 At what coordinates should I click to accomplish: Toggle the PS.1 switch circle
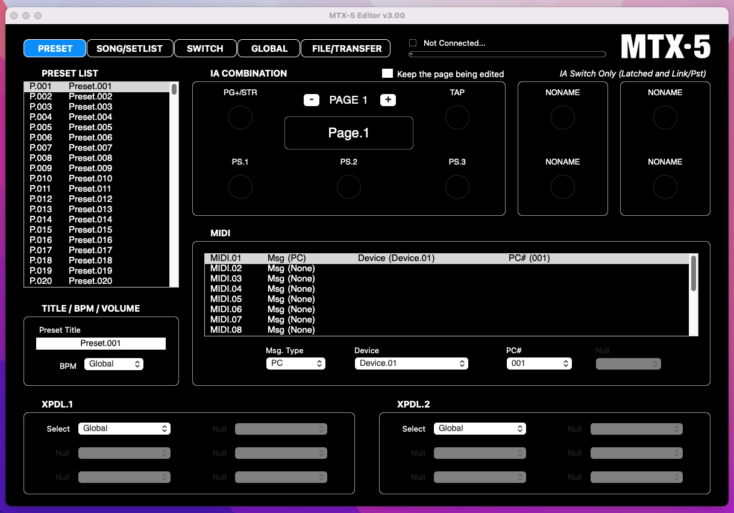click(240, 187)
